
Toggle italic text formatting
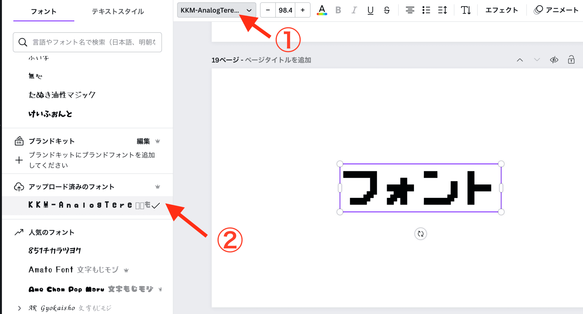tap(354, 10)
